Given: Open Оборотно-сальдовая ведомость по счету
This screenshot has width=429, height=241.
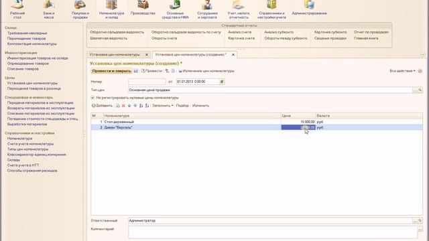Looking at the screenshot, I should pos(186,32).
